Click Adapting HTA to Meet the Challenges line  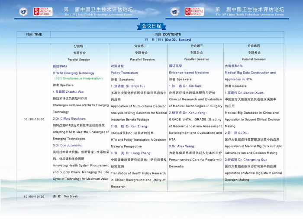81,132
